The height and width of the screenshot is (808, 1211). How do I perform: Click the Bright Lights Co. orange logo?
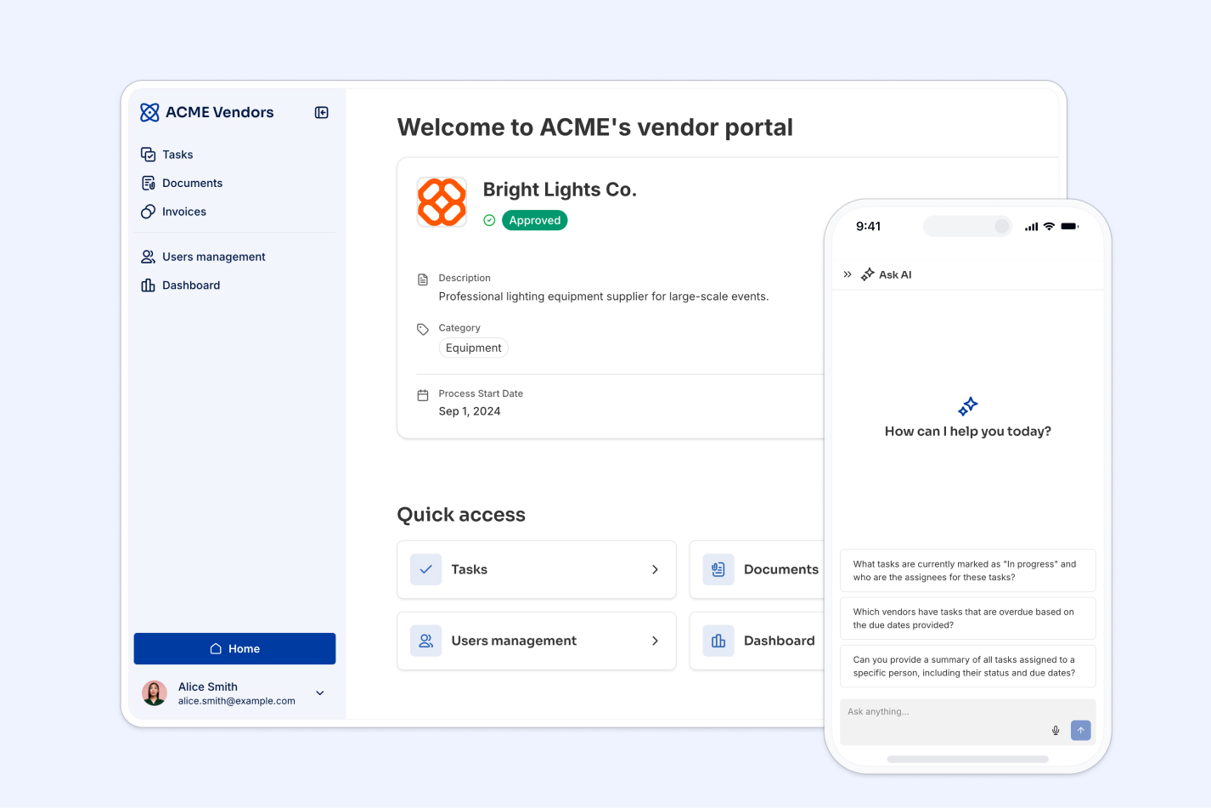coord(442,202)
